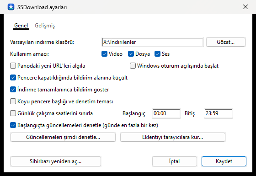Click the Başlangıç time field showing 00:00
256x176 pixels.
[x=166, y=113]
